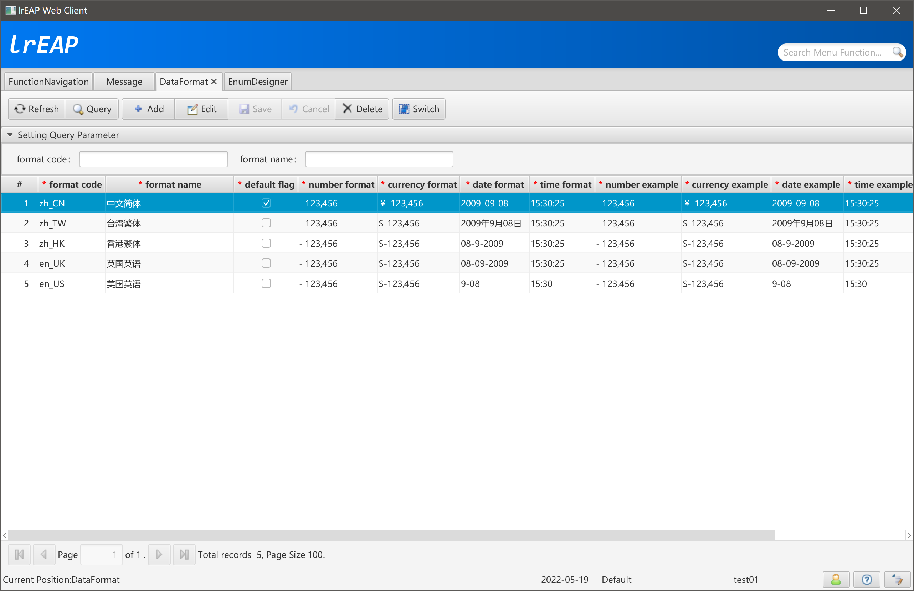Click the Save toolbar button
Screen dimensions: 914x591
click(x=255, y=109)
